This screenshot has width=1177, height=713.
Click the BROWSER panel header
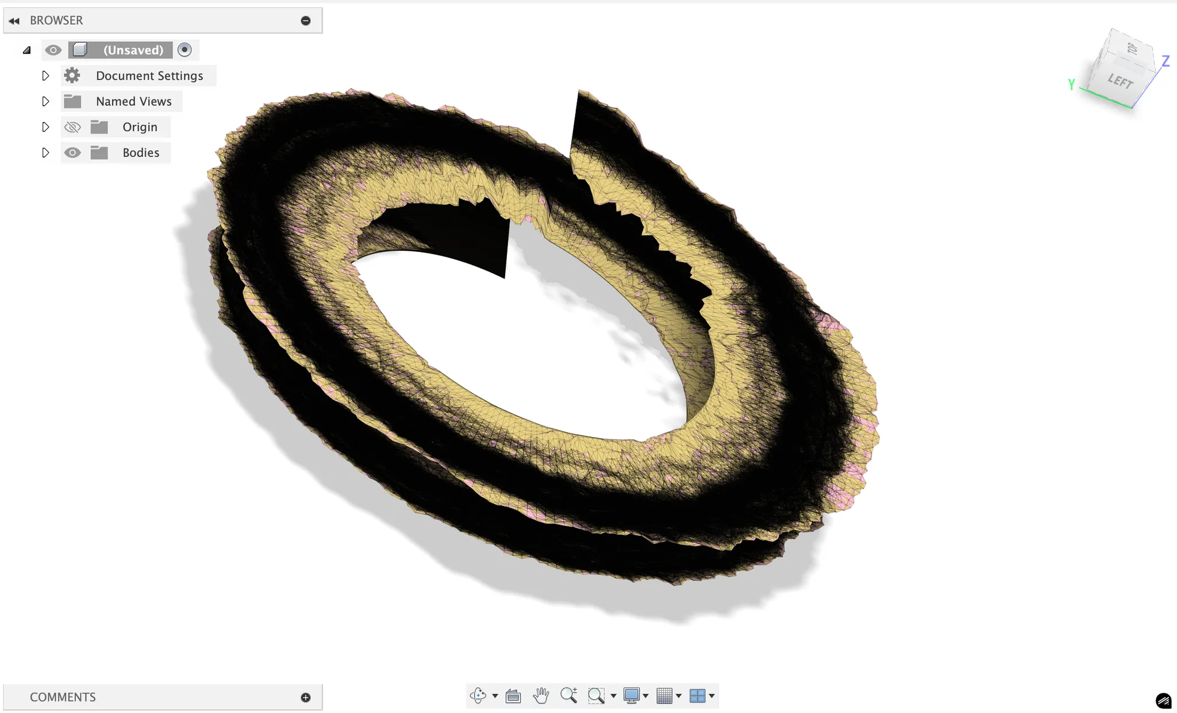(56, 20)
